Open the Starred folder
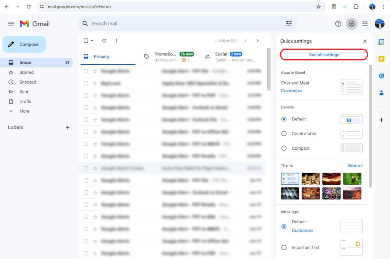This screenshot has width=390, height=259. coord(37,72)
